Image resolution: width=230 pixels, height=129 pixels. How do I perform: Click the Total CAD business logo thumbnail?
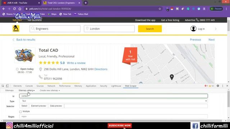tap(25, 55)
